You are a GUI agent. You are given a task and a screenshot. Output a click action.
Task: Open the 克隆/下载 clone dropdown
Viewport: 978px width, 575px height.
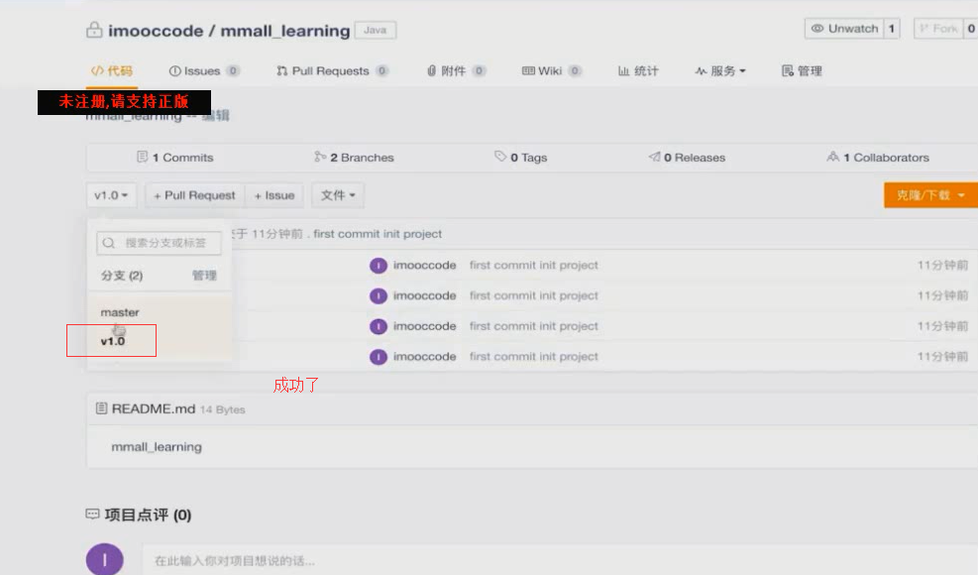click(930, 195)
